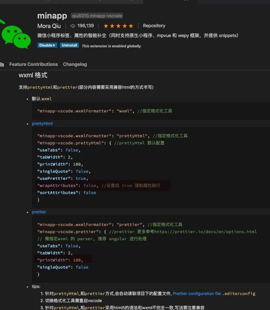
Task: Click the 默认 wxml list item
Action: coord(42,99)
